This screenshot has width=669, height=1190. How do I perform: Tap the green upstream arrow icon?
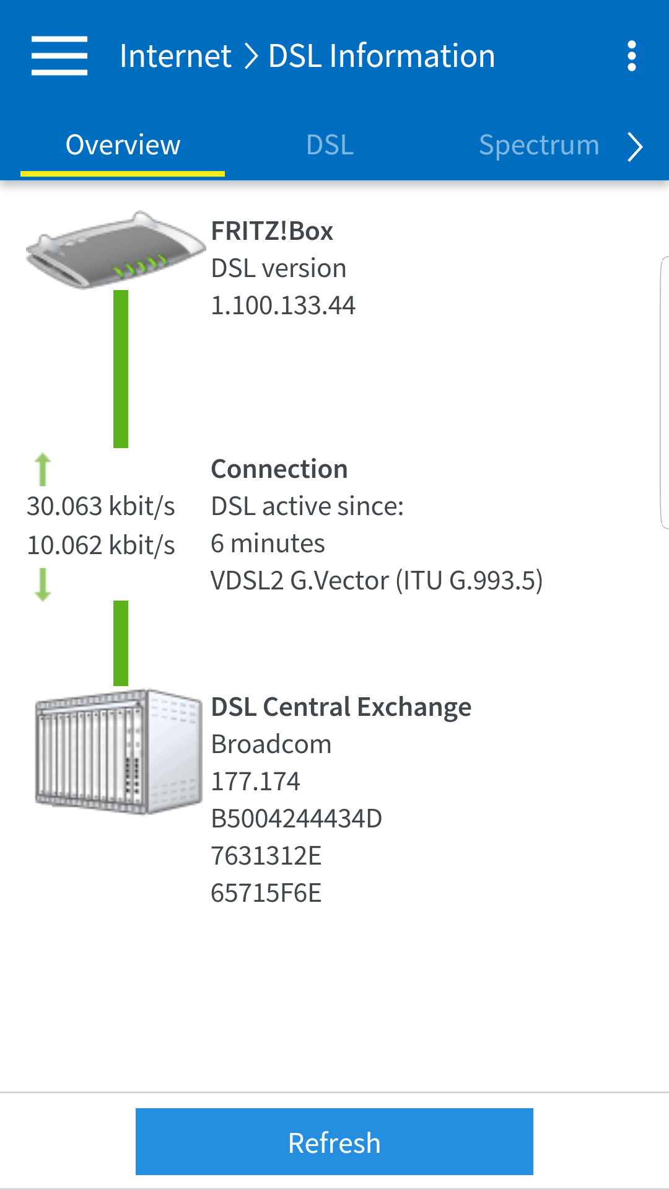42,470
